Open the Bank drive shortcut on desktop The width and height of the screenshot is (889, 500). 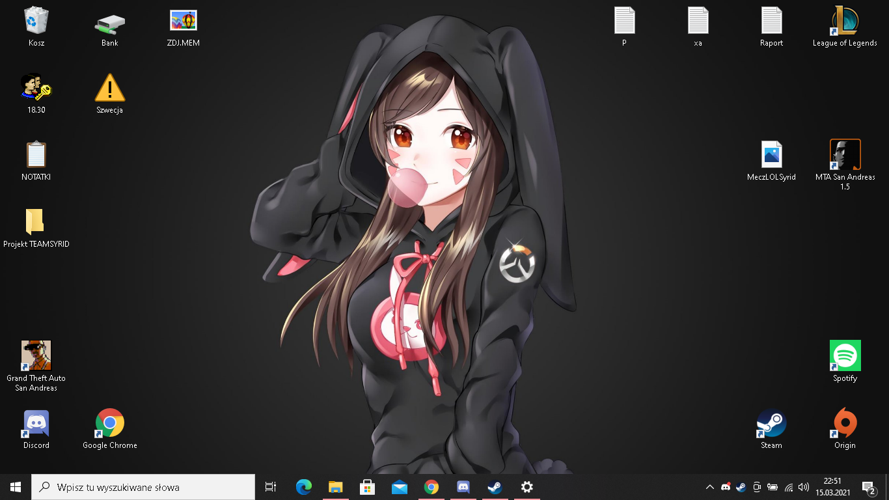[x=110, y=27]
